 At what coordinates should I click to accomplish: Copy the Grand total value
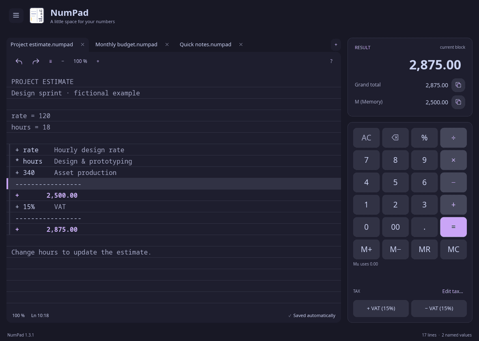point(458,85)
